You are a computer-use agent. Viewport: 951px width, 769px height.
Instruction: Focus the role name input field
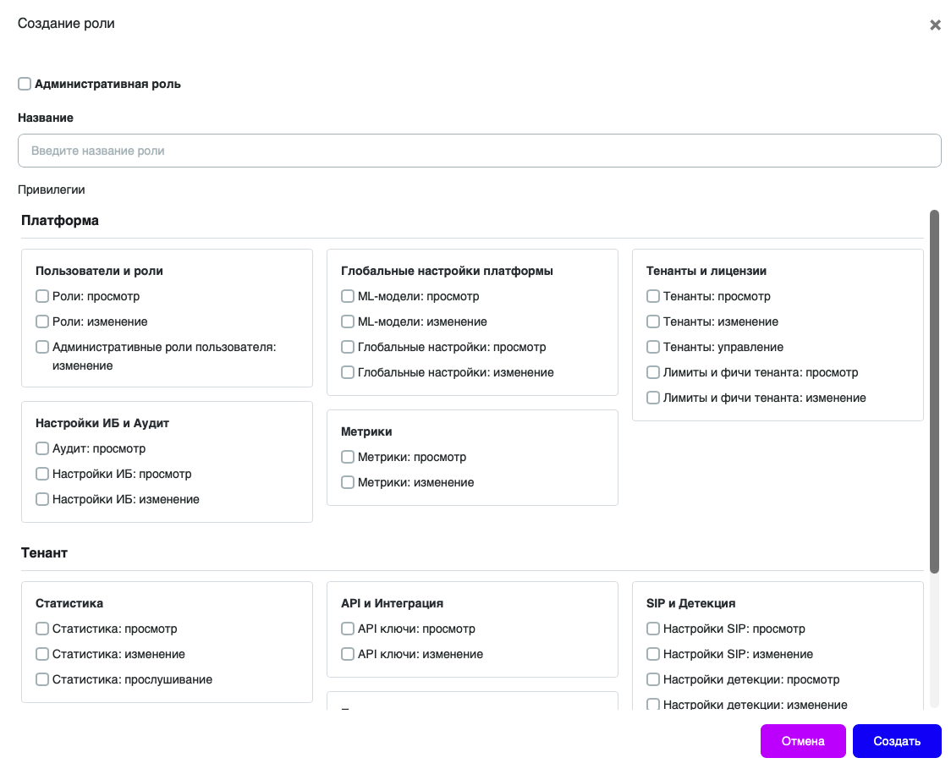pos(479,151)
